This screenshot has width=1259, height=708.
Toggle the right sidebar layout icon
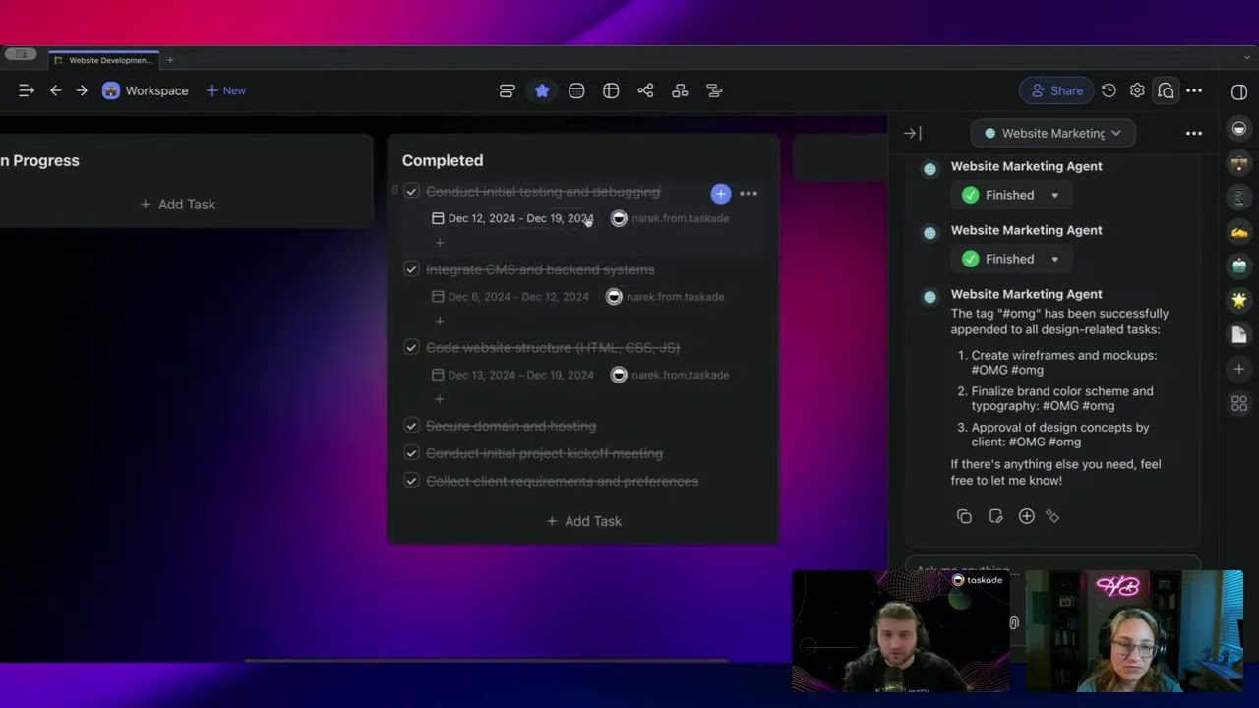click(x=1239, y=91)
